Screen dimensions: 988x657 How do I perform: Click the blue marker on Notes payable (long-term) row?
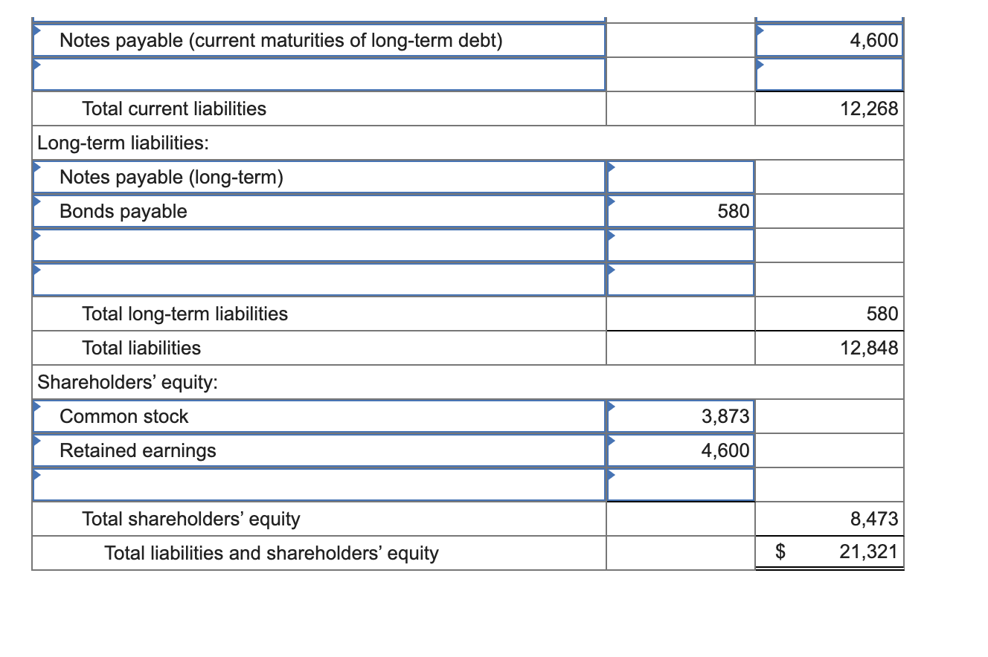click(37, 169)
